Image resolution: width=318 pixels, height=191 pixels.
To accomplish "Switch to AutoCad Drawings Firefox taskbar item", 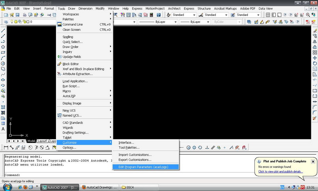I will [x=99, y=187].
